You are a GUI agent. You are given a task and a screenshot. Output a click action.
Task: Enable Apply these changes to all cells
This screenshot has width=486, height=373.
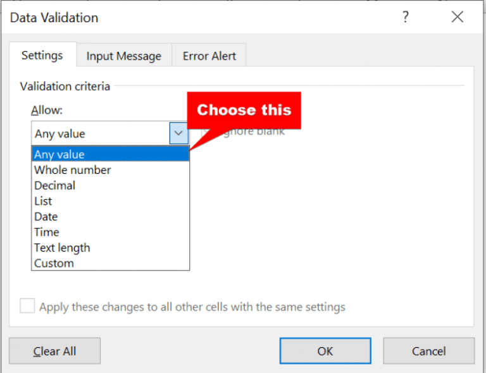click(x=27, y=307)
